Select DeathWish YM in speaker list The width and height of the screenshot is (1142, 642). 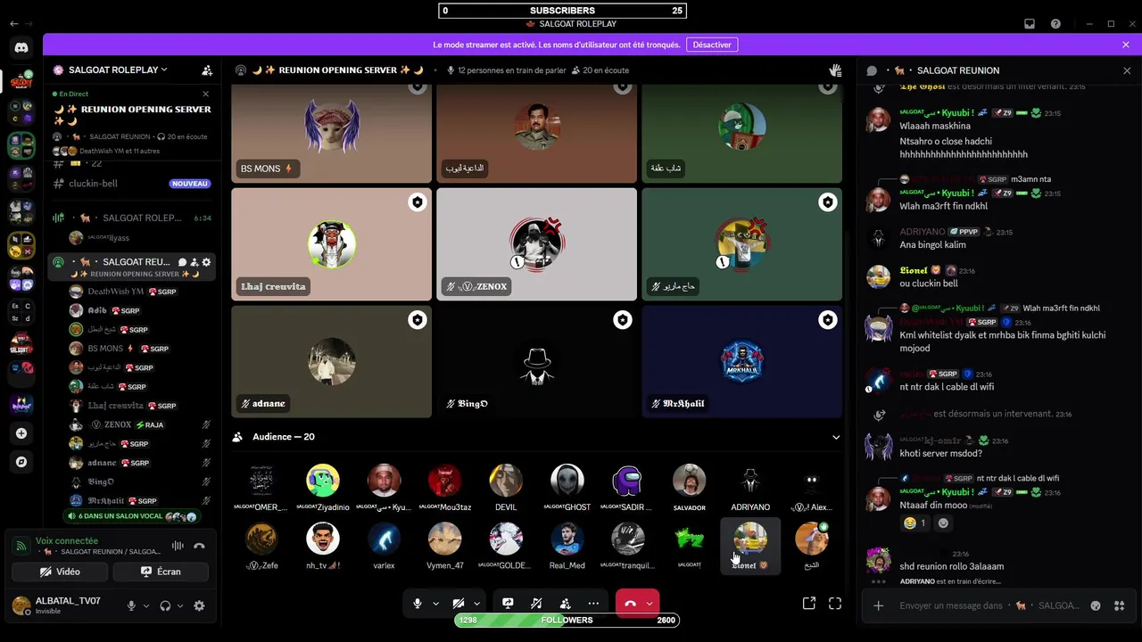(131, 292)
